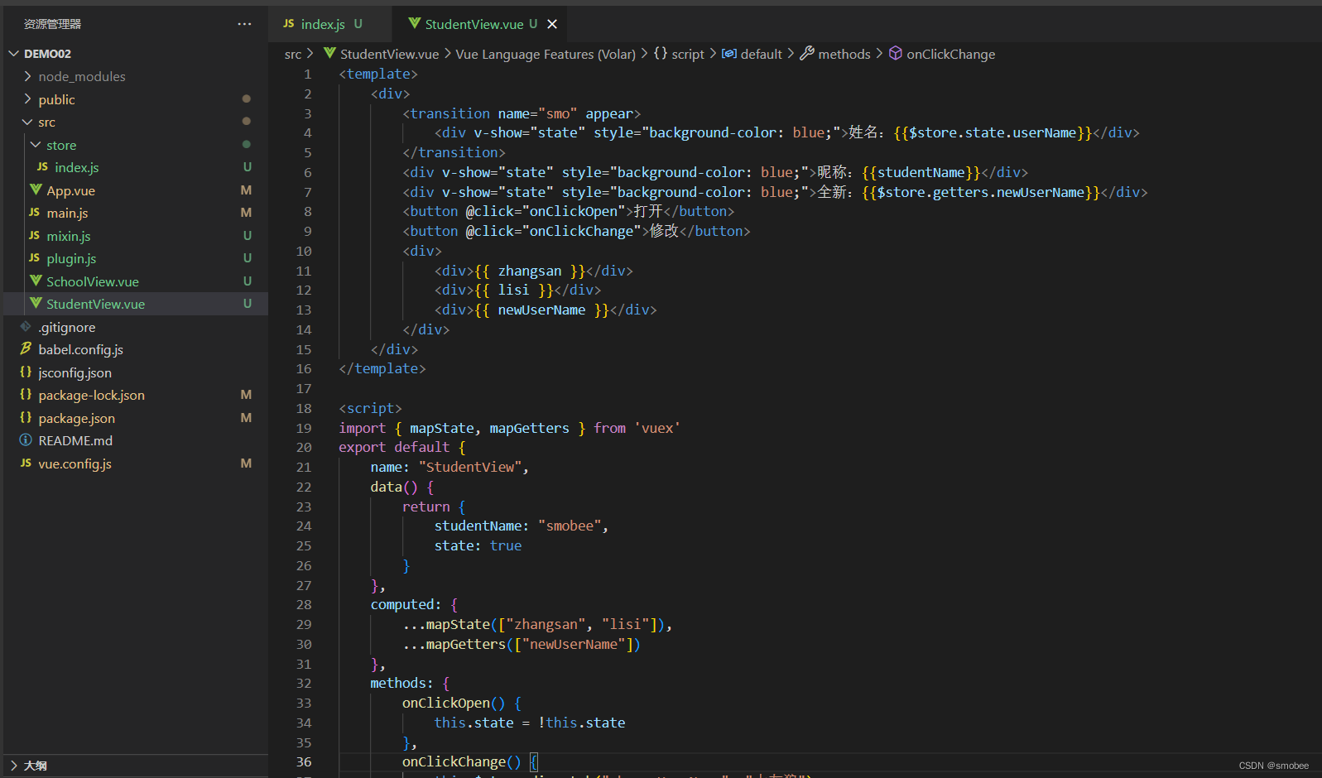Click the methods breadcrumb segment
This screenshot has height=778, width=1322.
844,54
